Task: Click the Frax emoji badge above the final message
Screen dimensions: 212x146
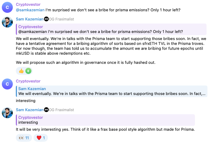Action: [46, 110]
